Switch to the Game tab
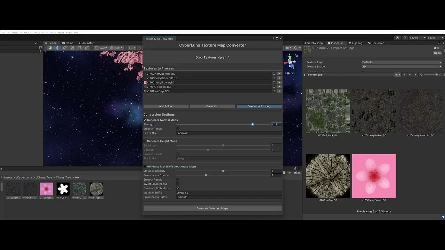 [x=67, y=43]
